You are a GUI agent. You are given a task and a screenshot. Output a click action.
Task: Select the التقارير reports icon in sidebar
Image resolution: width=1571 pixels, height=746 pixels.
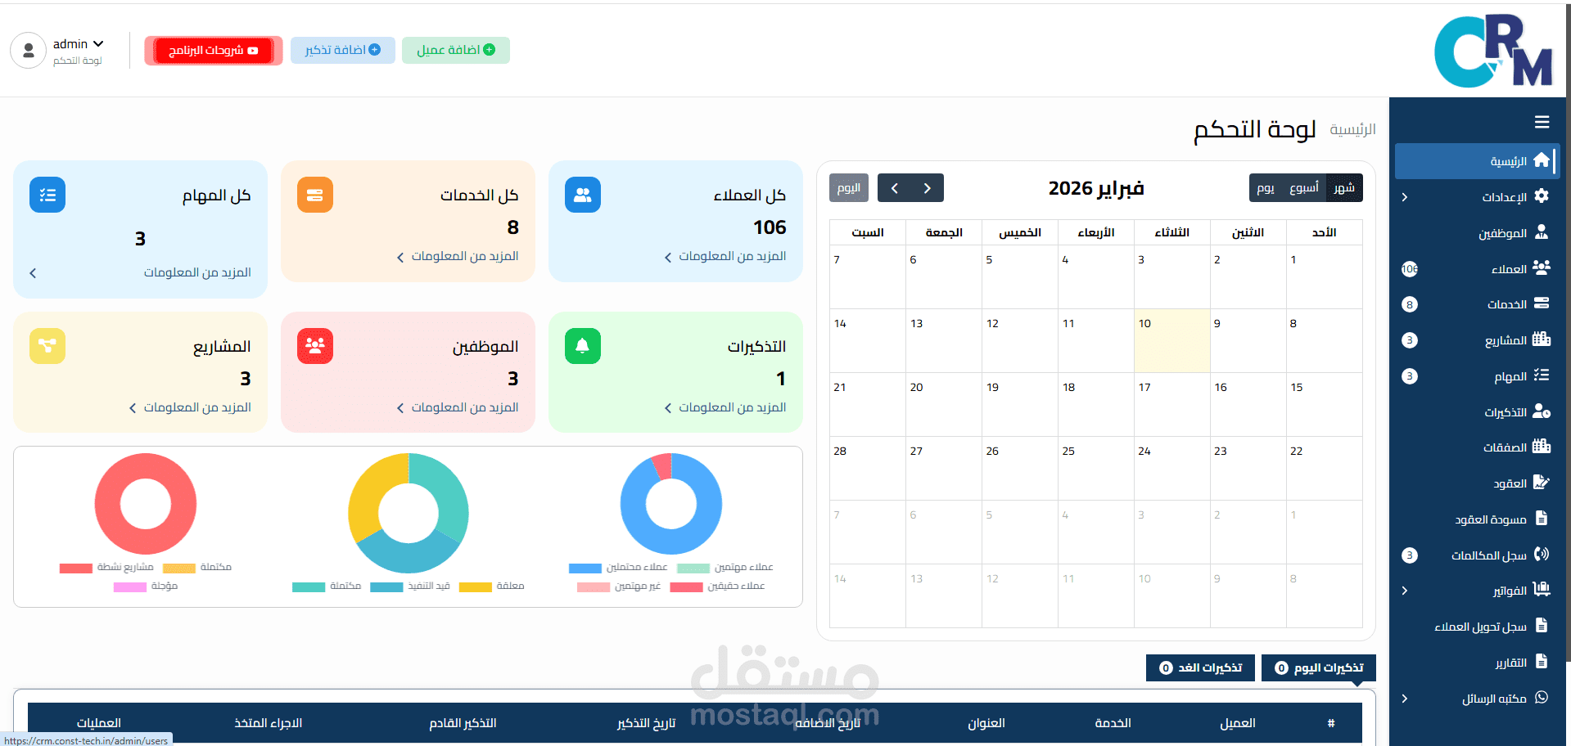pyautogui.click(x=1542, y=662)
